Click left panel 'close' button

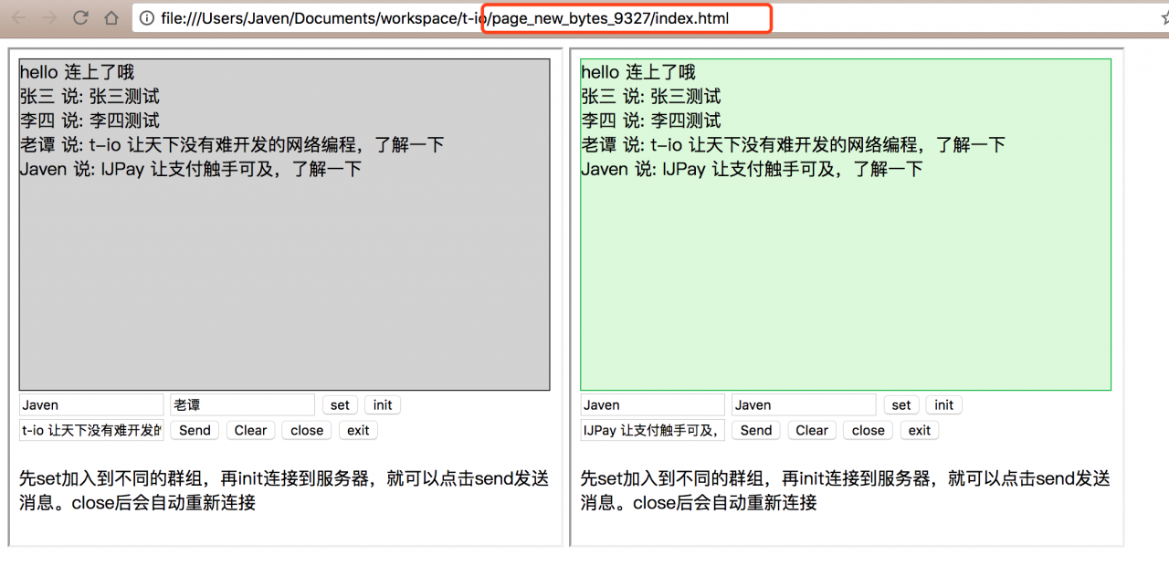[307, 431]
